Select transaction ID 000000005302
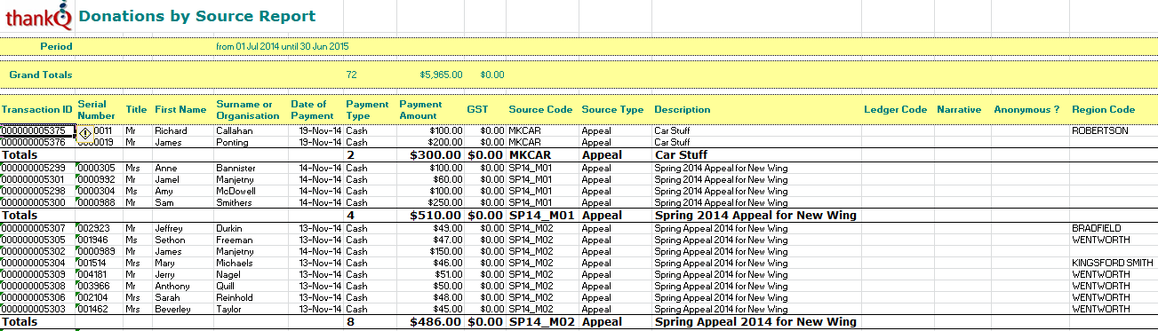The width and height of the screenshot is (1158, 331). [33, 251]
